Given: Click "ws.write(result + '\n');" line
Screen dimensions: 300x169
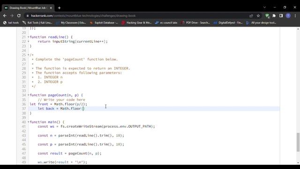Looking at the screenshot, I should tap(62, 162).
